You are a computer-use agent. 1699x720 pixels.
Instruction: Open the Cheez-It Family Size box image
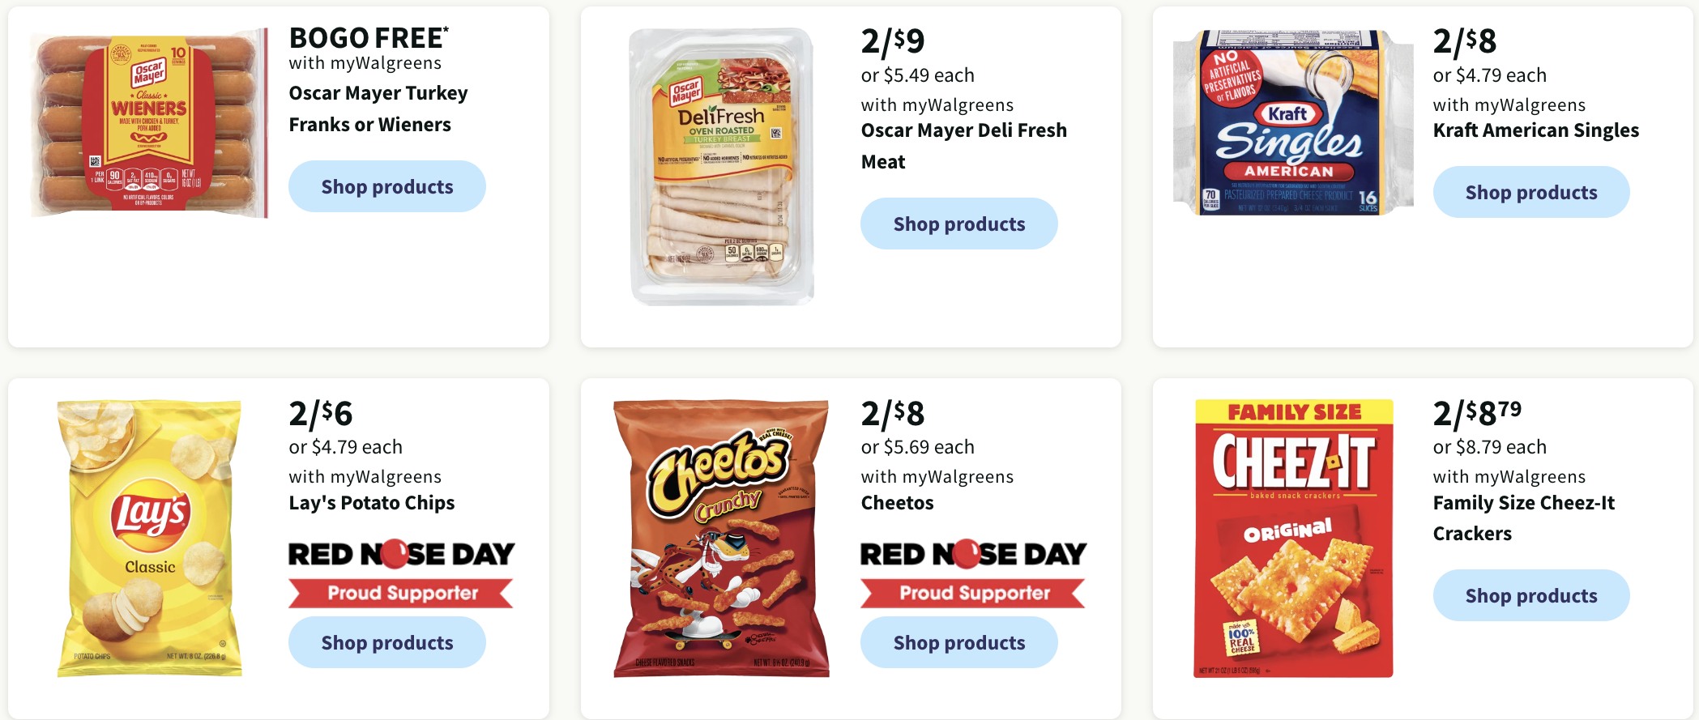coord(1294,538)
